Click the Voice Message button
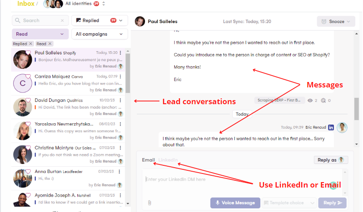 235,203
